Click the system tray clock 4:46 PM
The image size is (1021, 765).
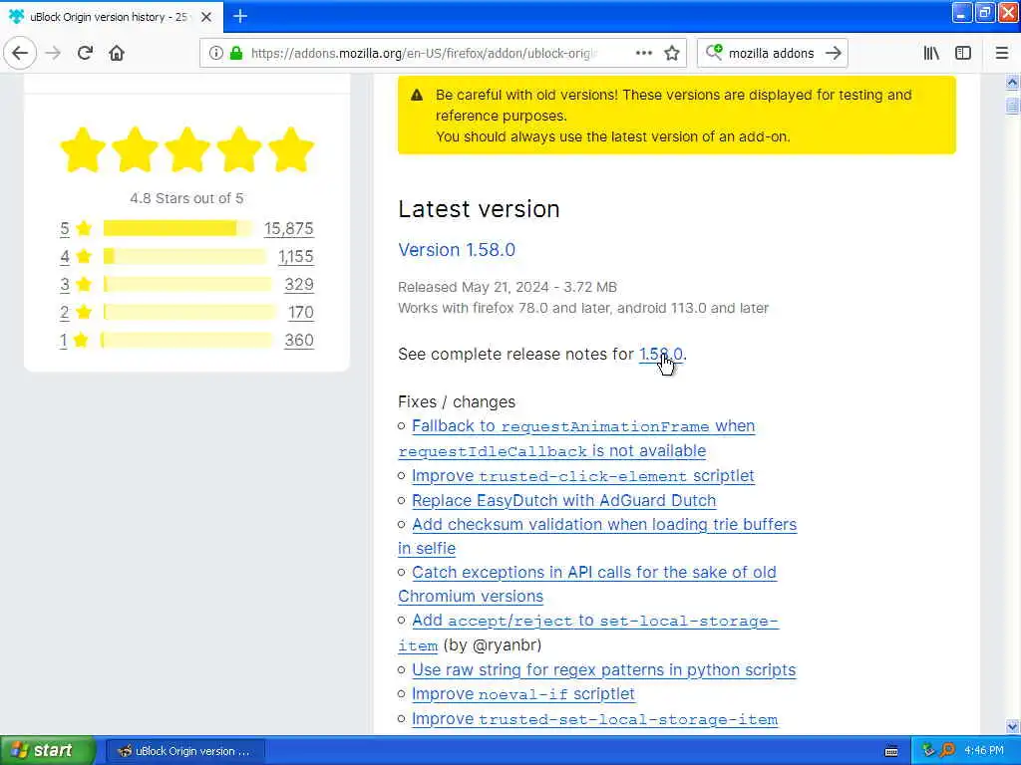(x=984, y=751)
